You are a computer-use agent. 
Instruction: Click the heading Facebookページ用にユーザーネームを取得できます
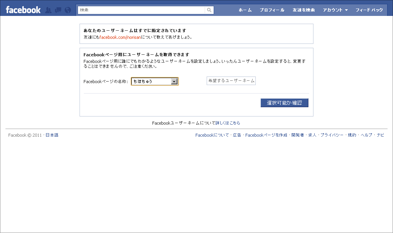point(136,55)
